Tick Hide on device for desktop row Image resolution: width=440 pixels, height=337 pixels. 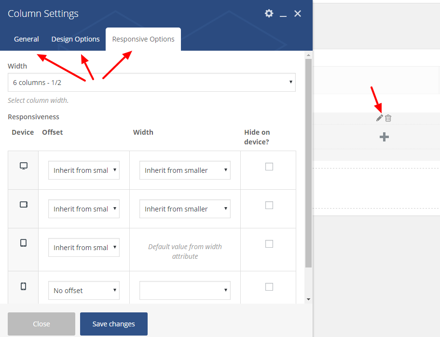coord(269,167)
